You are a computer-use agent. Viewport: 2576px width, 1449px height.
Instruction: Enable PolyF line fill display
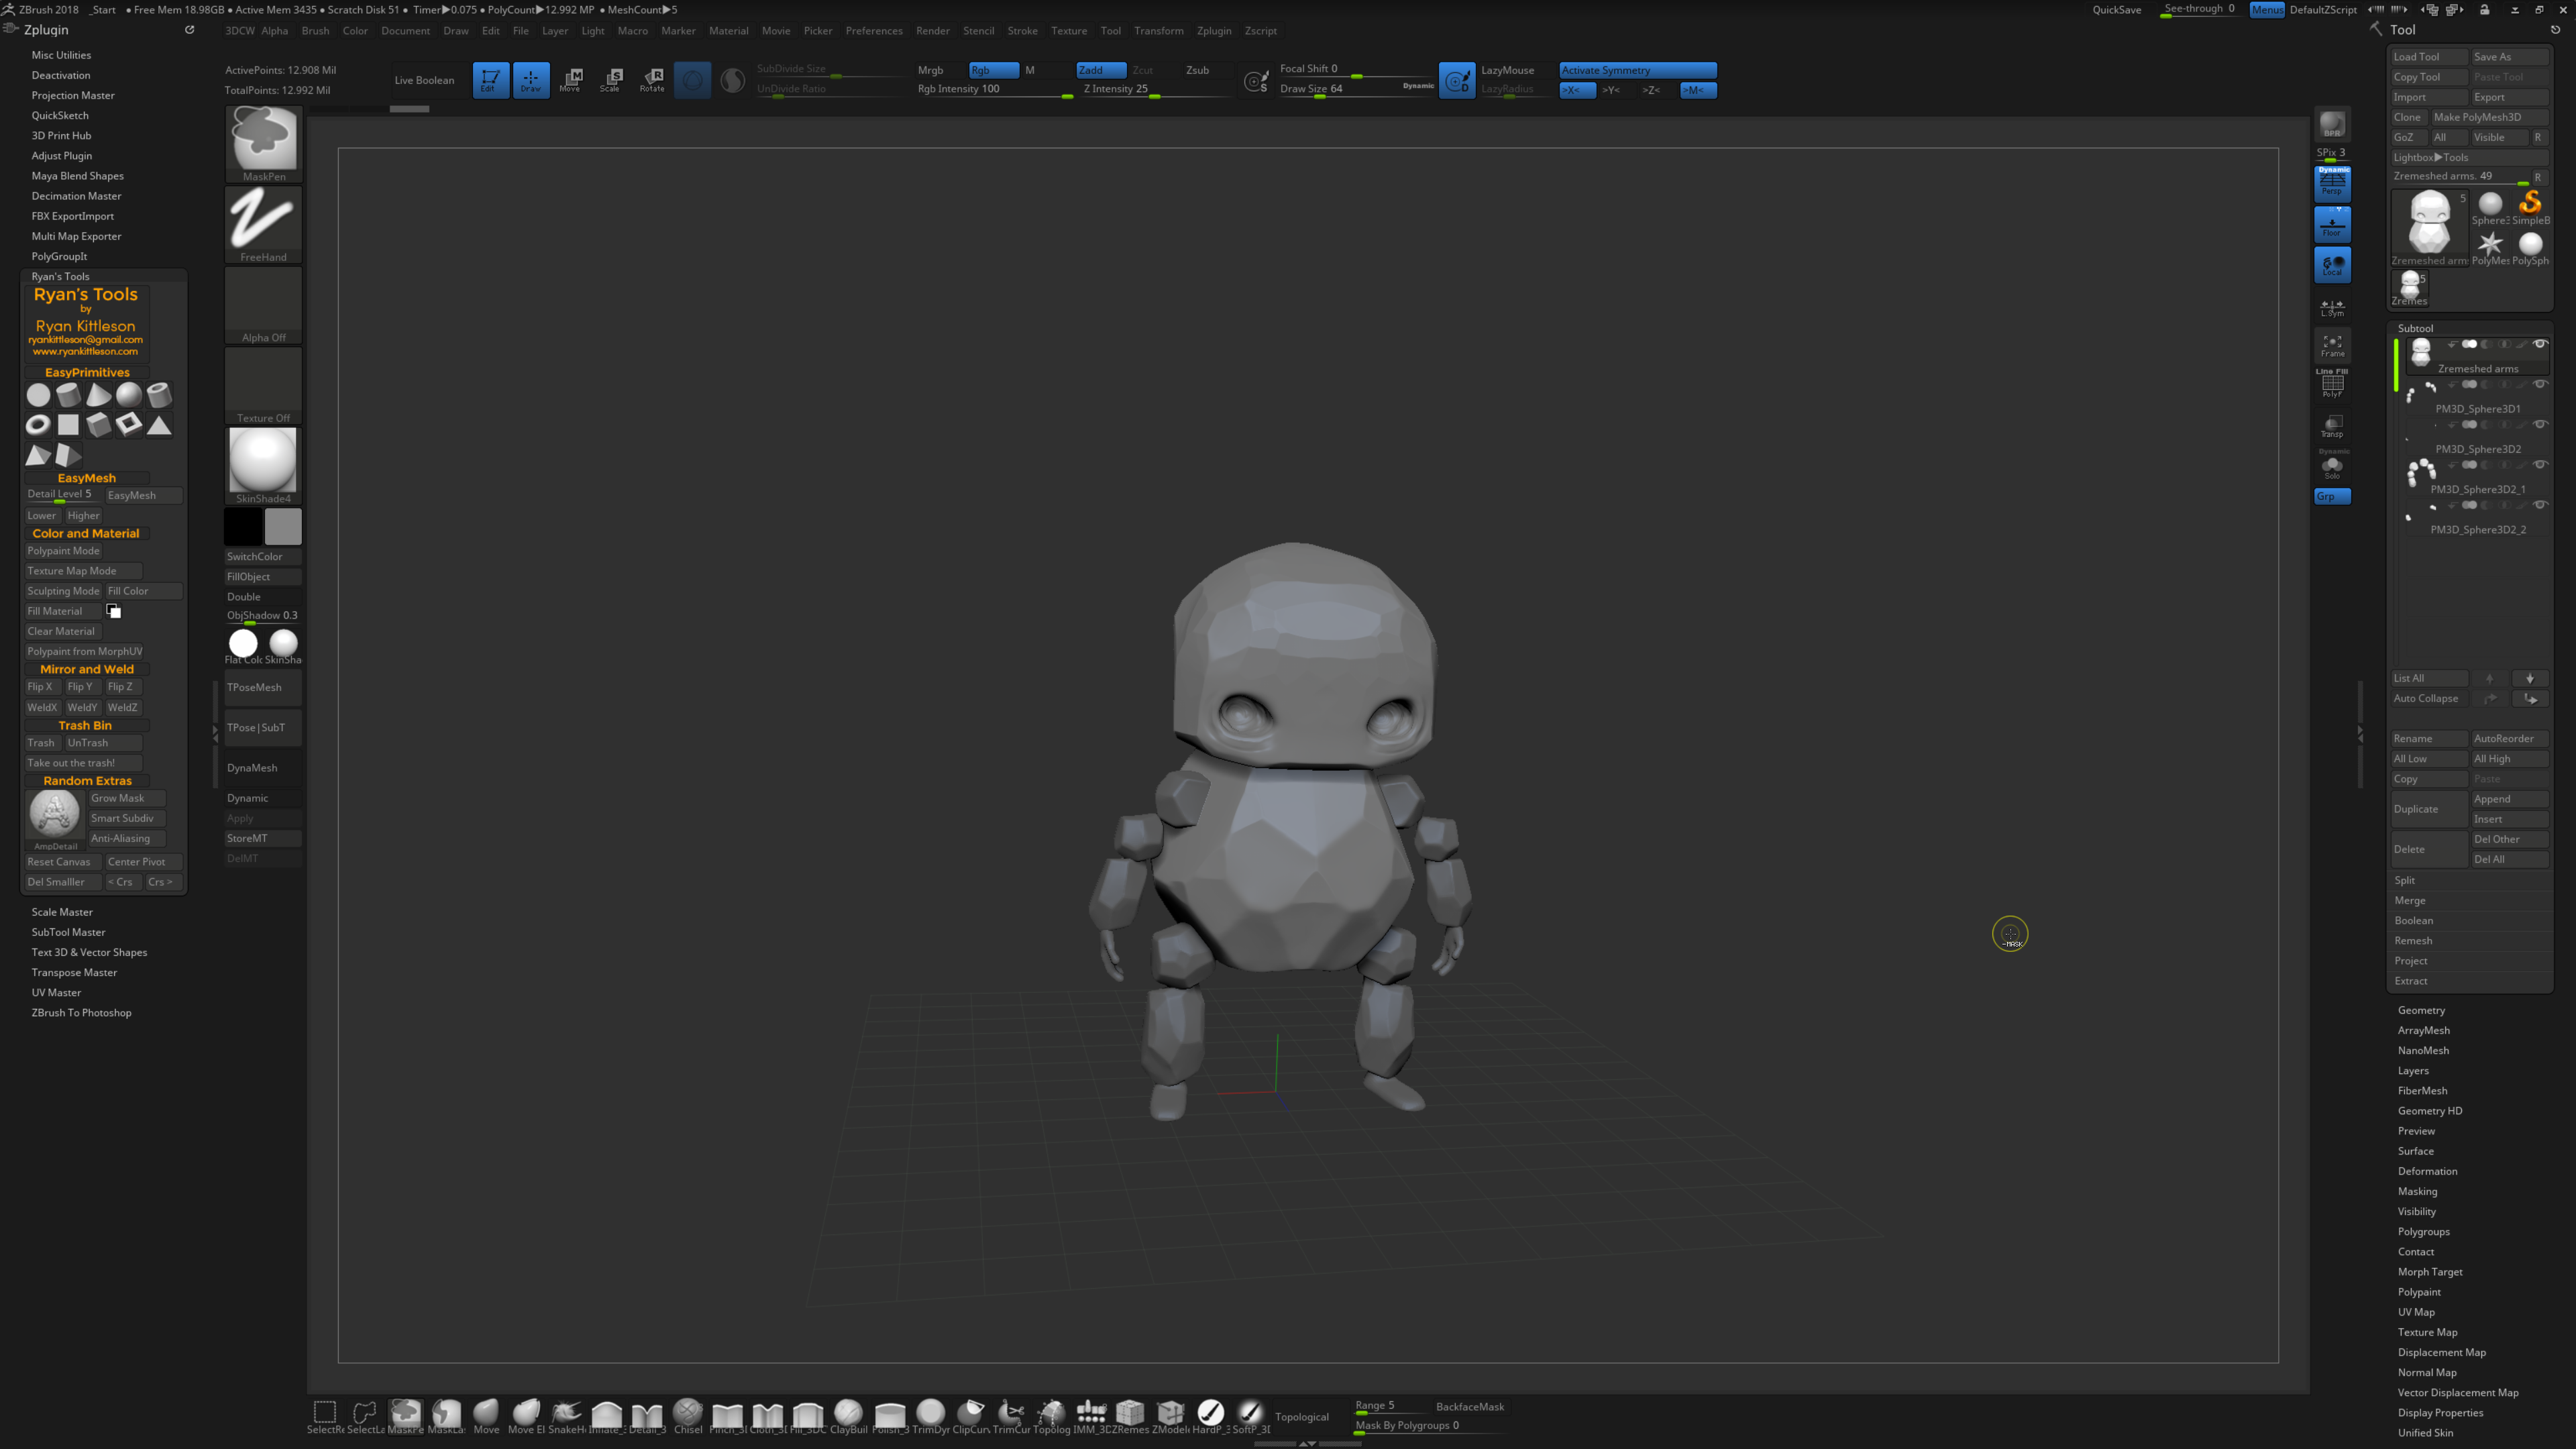coord(2332,385)
